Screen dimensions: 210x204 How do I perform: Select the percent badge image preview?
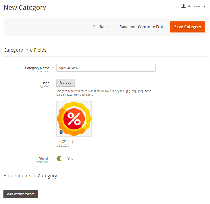coord(74,119)
